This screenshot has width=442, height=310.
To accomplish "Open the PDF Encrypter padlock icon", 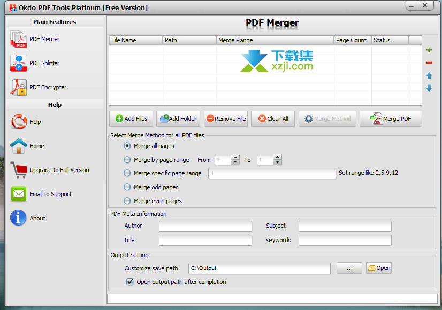I will [x=19, y=87].
